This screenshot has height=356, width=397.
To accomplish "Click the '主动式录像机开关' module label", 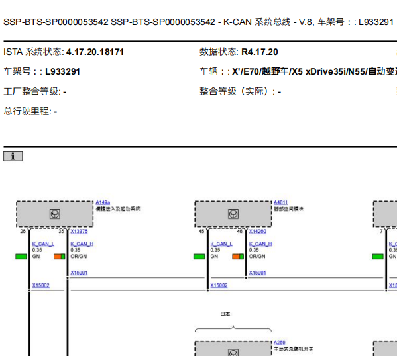I will point(293,349).
